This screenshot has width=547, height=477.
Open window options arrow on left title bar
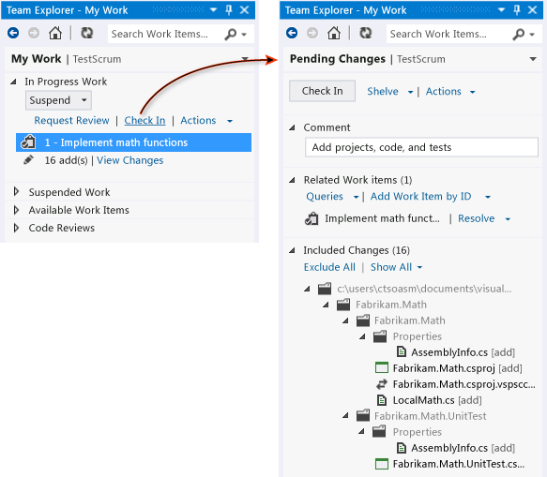coord(214,10)
